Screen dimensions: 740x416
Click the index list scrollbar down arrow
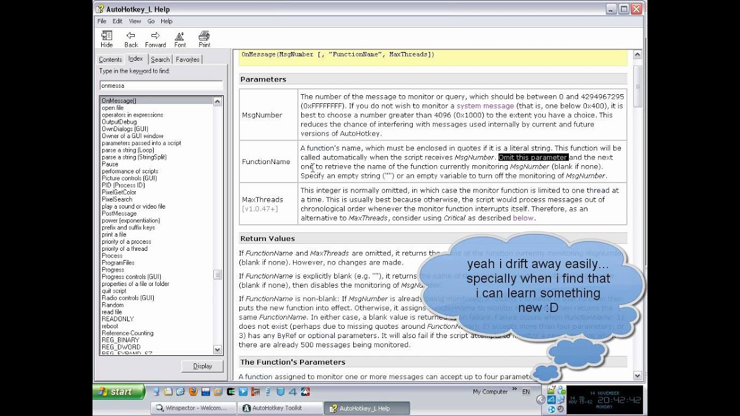[217, 350]
